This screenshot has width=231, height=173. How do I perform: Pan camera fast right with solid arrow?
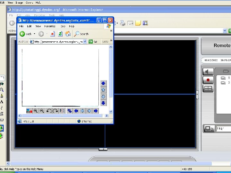pyautogui.click(x=96, y=111)
